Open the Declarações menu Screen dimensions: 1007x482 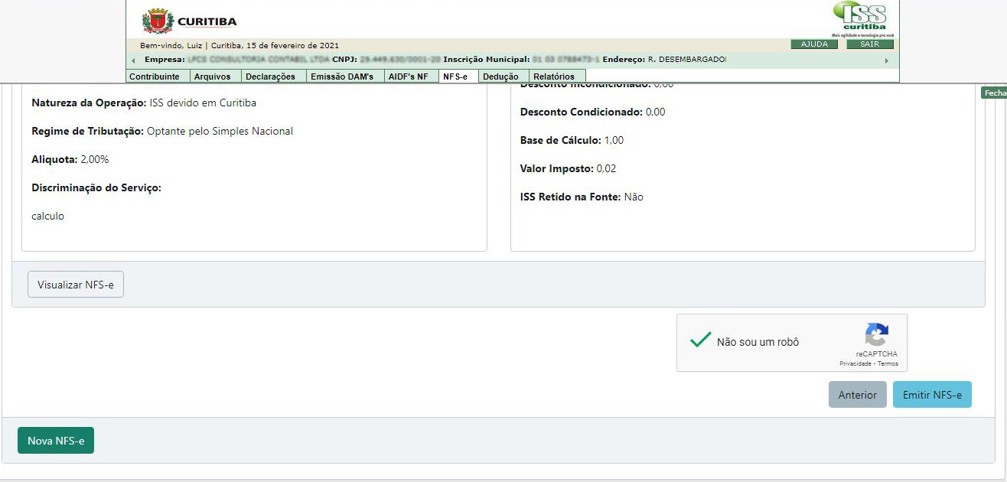[x=270, y=77]
